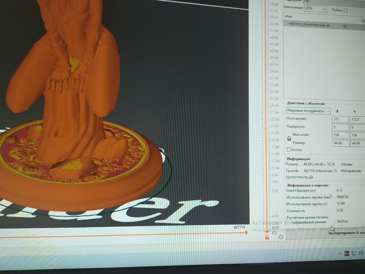The image size is (365, 274).
Task: Toggle visibility eye for repaired_silvestrismoker.stl
Action: [345, 27]
